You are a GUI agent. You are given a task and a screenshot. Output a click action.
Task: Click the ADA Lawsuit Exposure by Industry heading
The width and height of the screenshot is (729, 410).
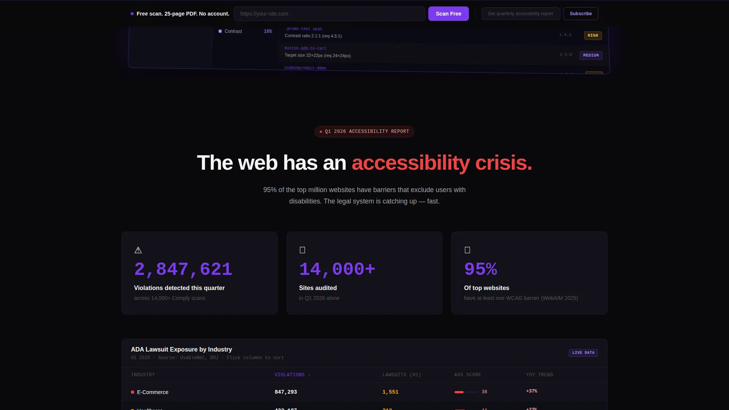(x=181, y=349)
